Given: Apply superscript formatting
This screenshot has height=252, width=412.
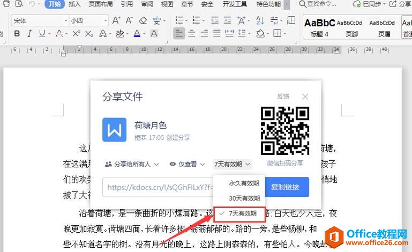Looking at the screenshot, I should coord(76,34).
